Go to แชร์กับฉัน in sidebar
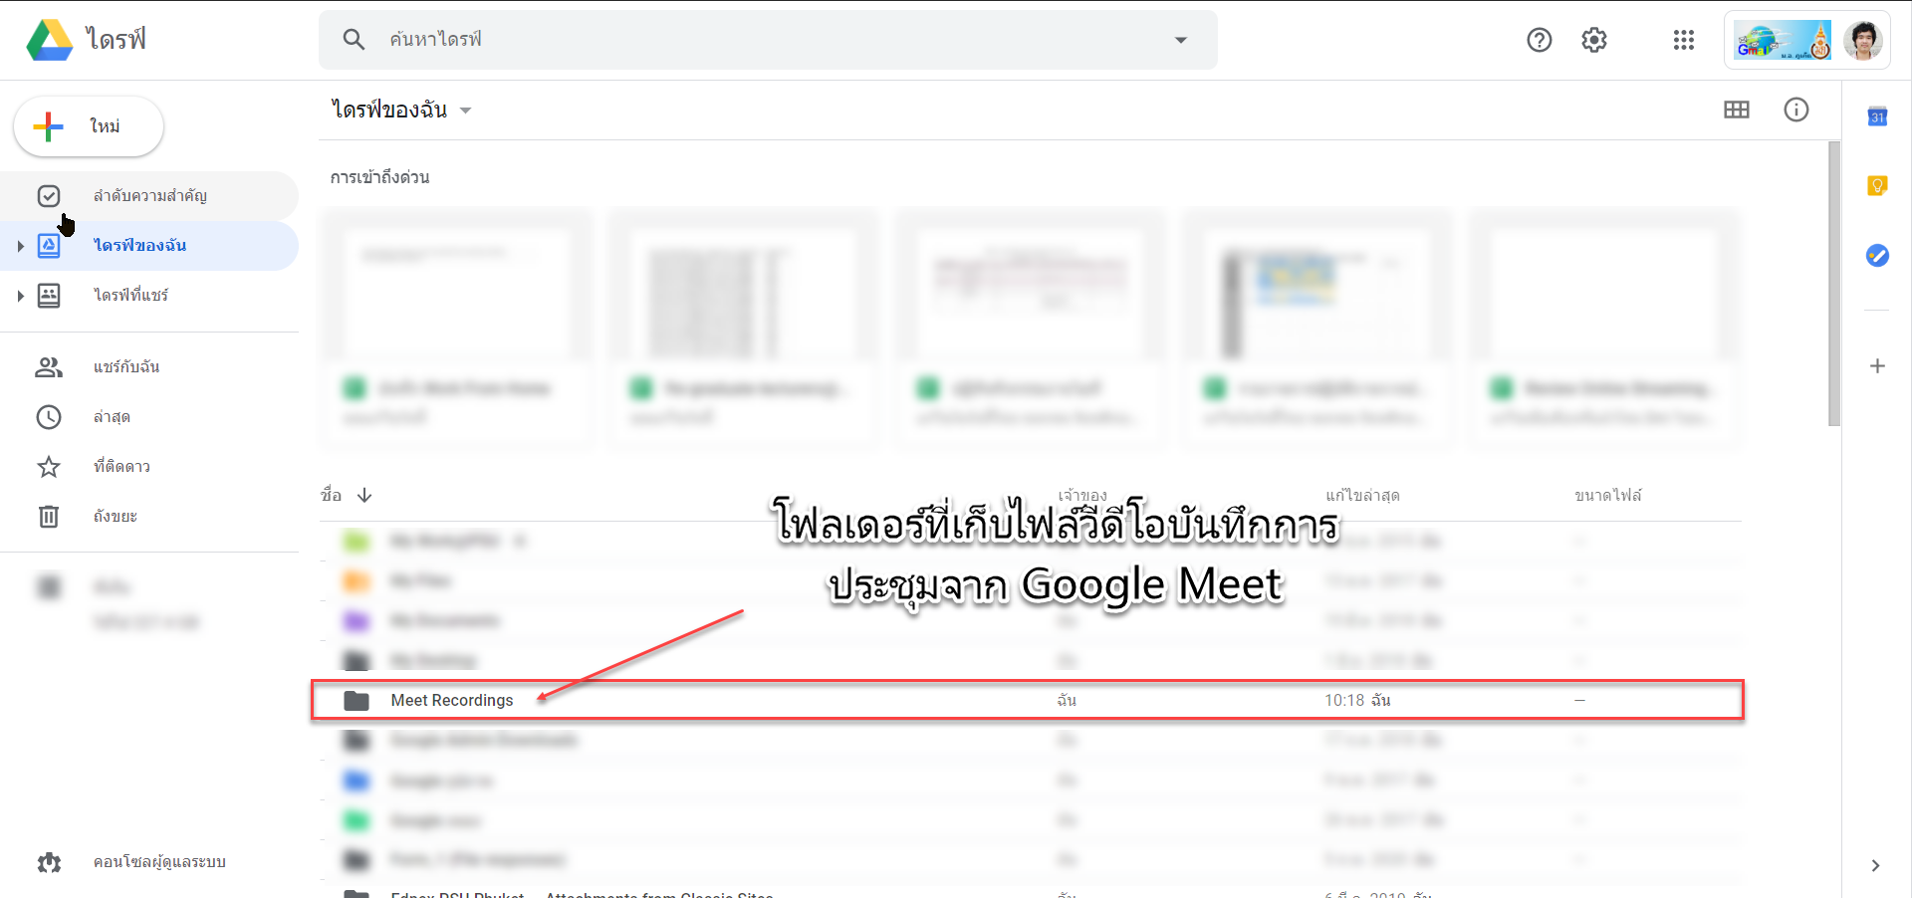The image size is (1912, 898). [126, 366]
